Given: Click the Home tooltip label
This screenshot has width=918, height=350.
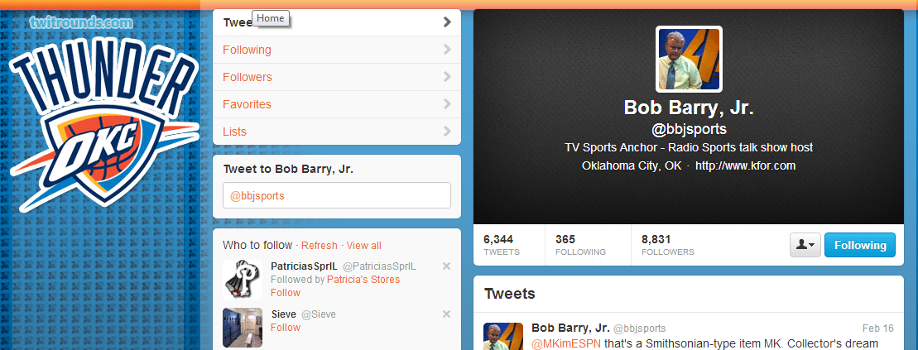Looking at the screenshot, I should tap(271, 18).
